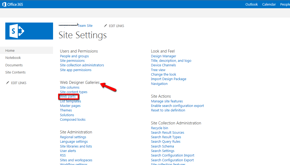Click the SharePoint site logo tile
The height and width of the screenshot is (165, 290).
click(29, 31)
